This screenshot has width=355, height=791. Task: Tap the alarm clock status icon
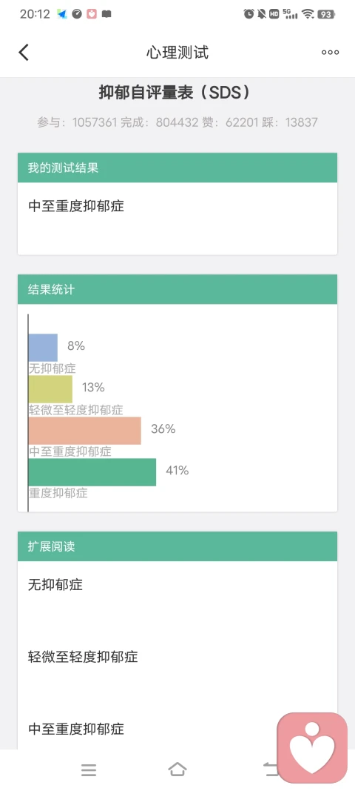tap(248, 14)
